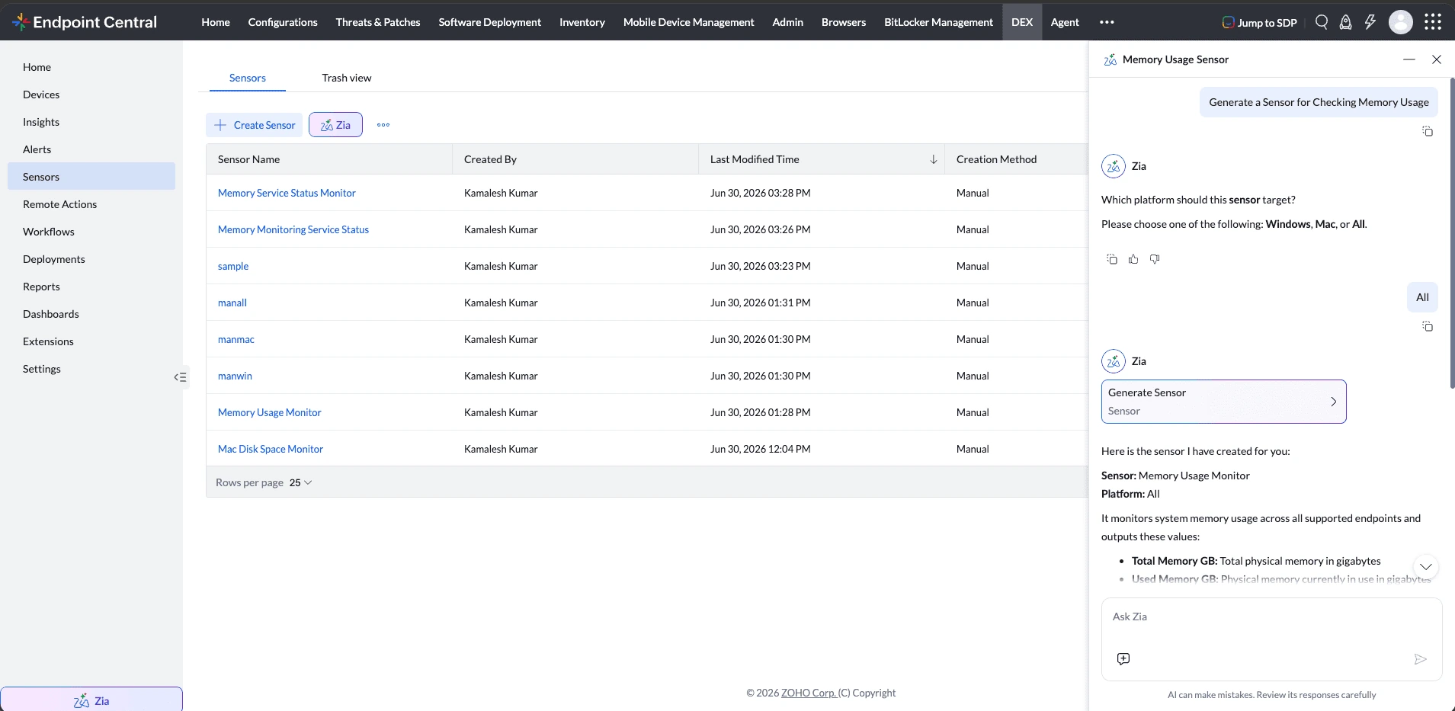
Task: Open the Zia bar at sidebar bottom
Action: click(91, 700)
